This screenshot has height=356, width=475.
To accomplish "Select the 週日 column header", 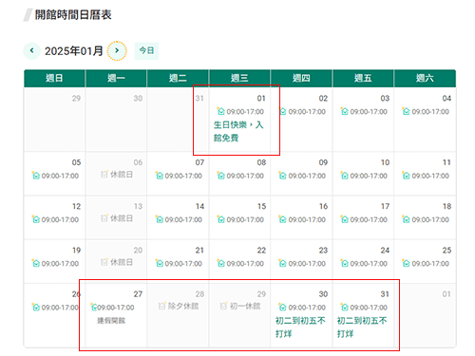I will pos(54,78).
